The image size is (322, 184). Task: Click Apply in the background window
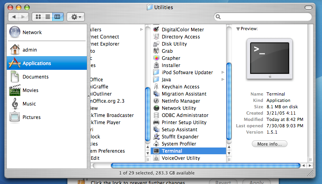[257, 182]
